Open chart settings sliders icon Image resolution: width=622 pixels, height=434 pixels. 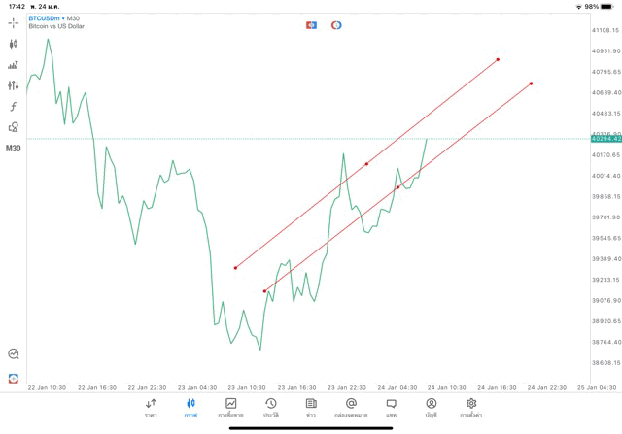click(x=14, y=85)
